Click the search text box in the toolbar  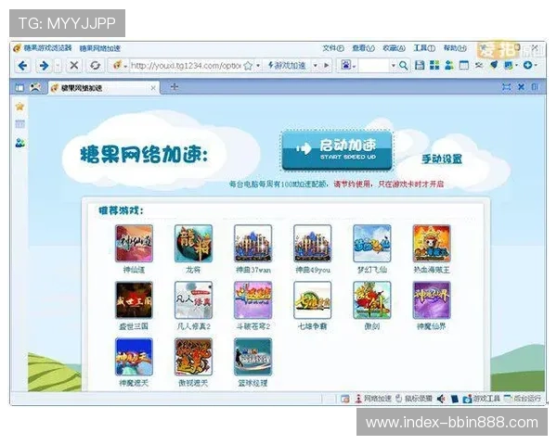click(374, 66)
